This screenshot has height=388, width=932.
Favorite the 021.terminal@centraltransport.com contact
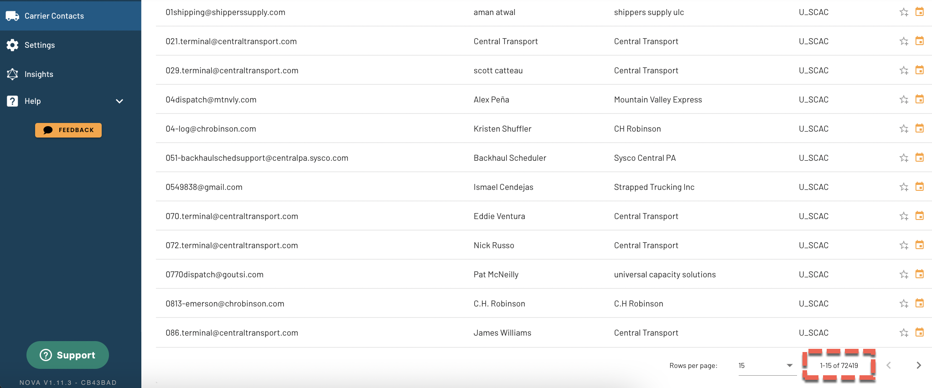(x=904, y=41)
